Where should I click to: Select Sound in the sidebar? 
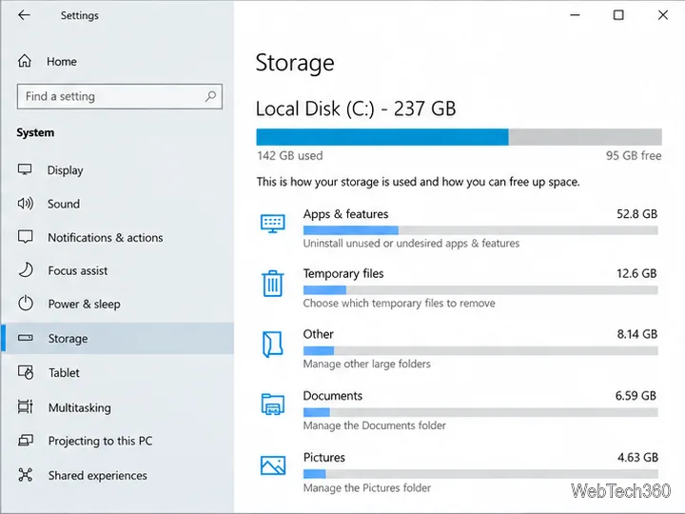[x=64, y=204]
